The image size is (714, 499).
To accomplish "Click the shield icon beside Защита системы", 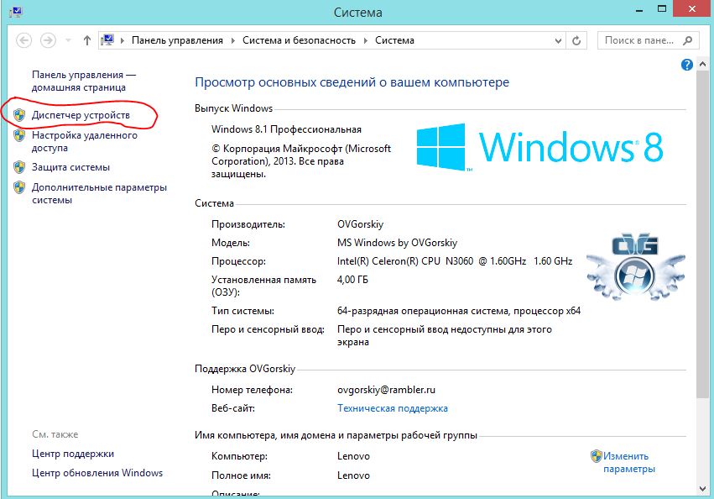I will tap(20, 166).
